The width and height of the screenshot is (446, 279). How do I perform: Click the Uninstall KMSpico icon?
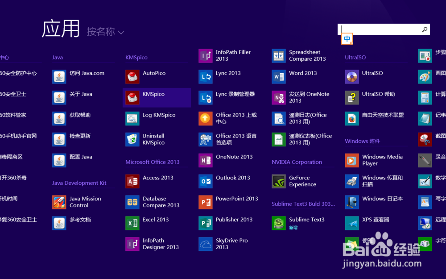[x=132, y=139]
